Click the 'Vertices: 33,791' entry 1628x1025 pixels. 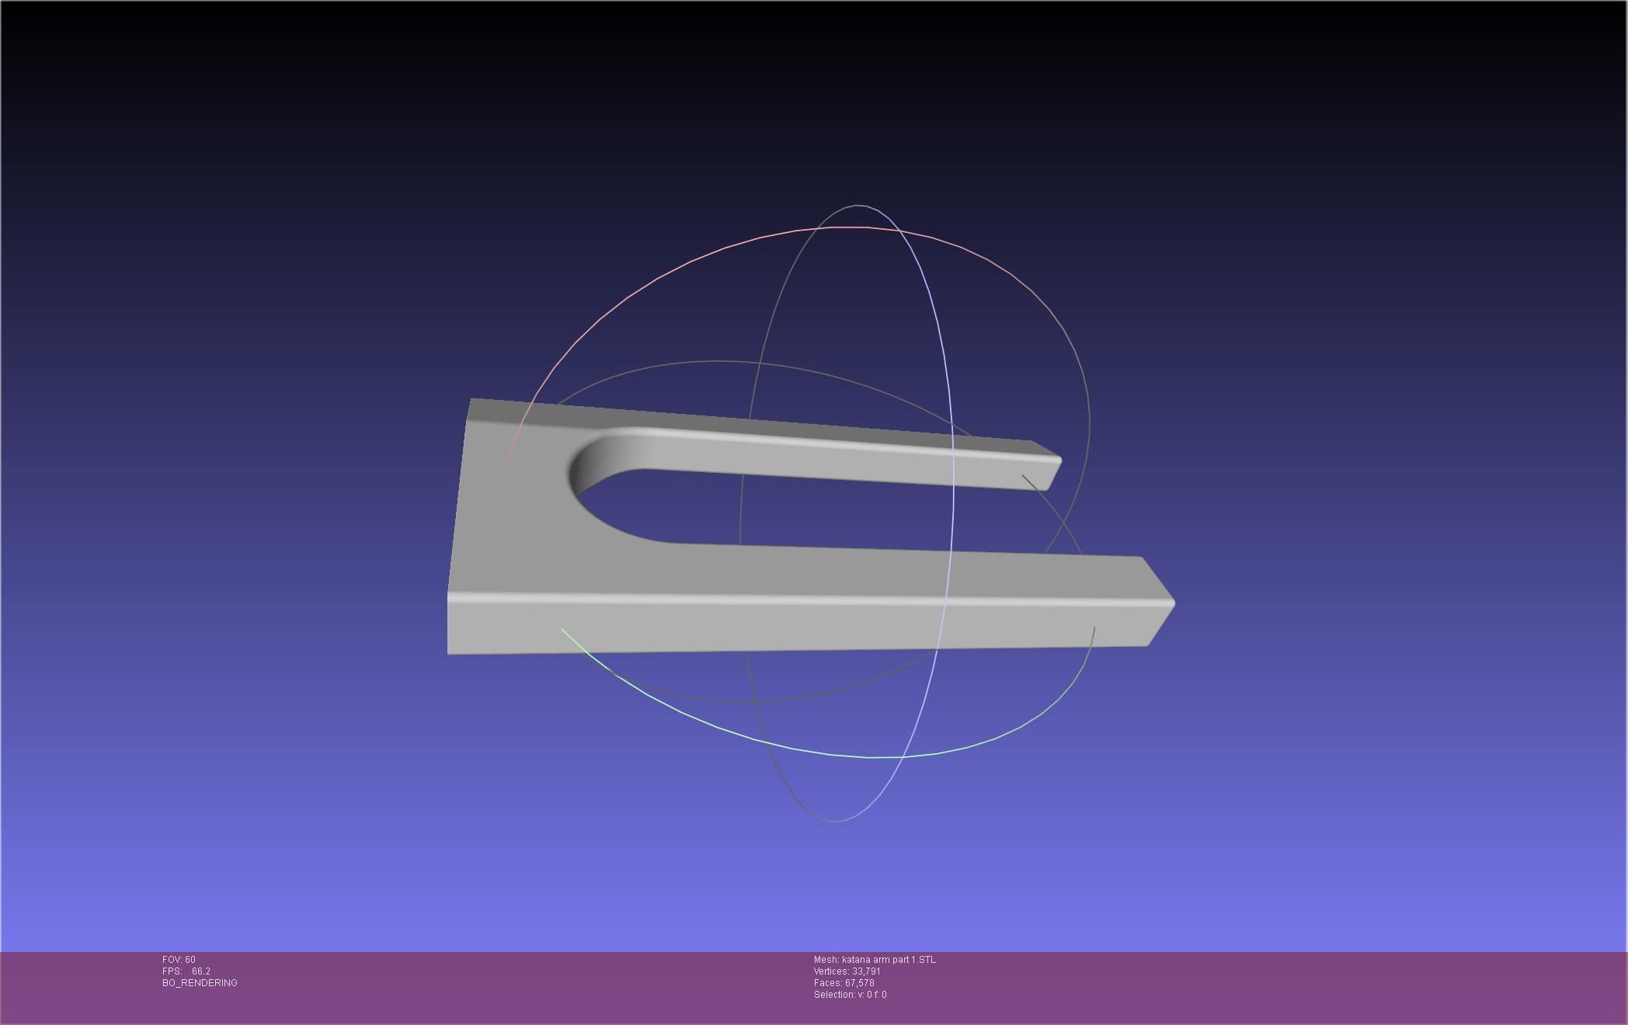847,971
